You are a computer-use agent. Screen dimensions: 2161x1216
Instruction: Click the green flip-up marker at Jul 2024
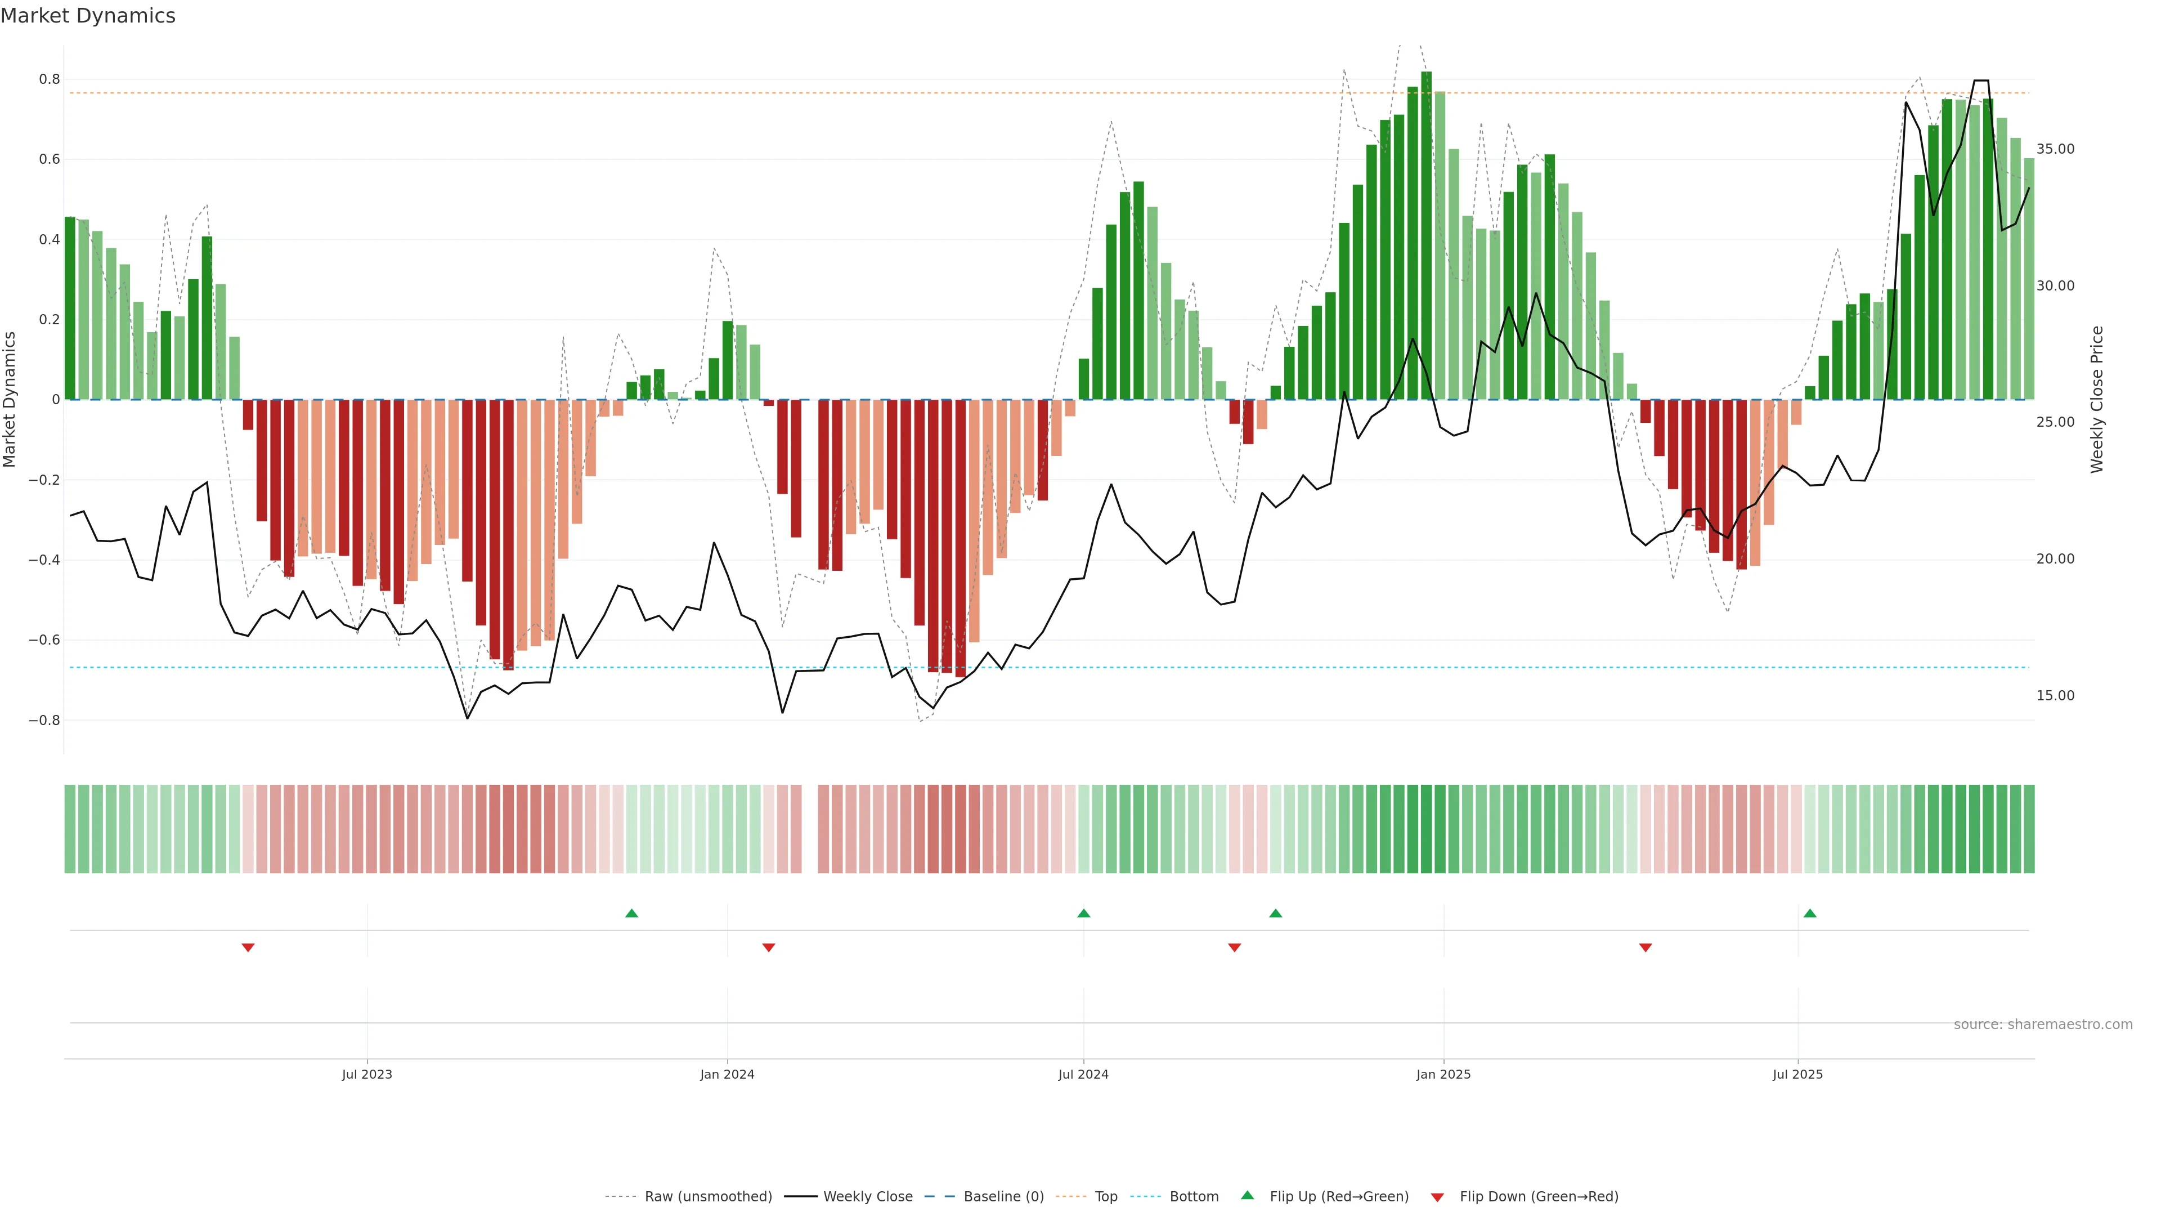coord(1083,913)
